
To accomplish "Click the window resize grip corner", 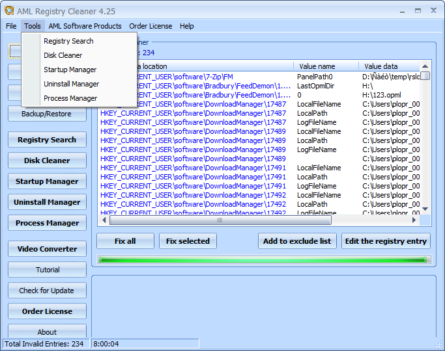I will (439, 344).
